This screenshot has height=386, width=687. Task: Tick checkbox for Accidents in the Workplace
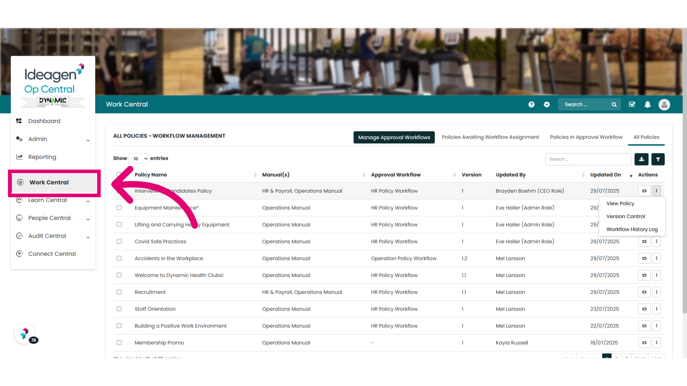tap(119, 258)
